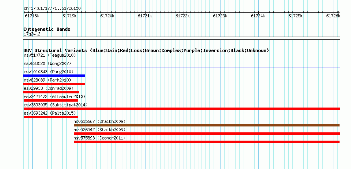Click the red nsv575893 loss bar
Viewport: 351px width, 169px height.
tap(207, 142)
